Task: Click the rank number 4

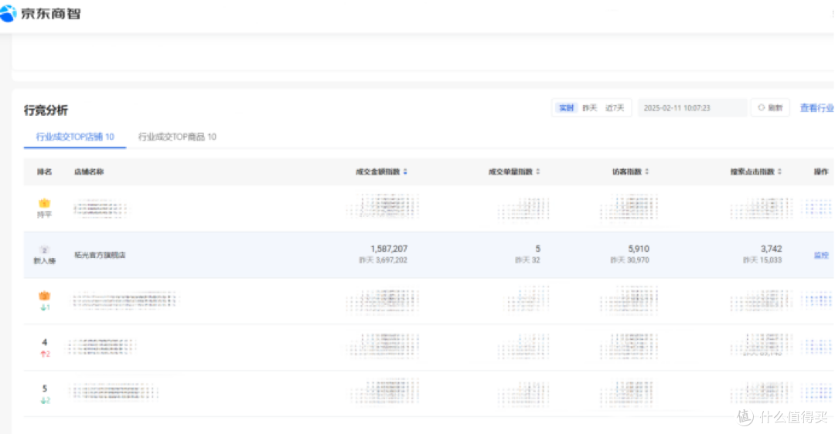Action: 44,342
